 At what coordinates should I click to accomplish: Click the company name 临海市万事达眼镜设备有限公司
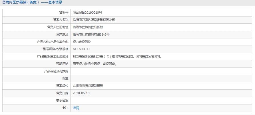click(x=94, y=20)
